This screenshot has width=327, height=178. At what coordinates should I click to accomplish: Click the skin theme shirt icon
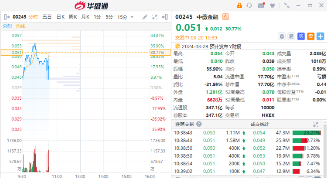(272, 6)
